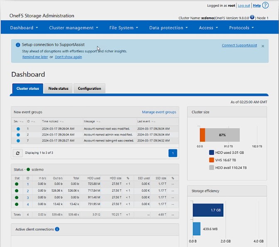Click Connect SupportAssist link
Viewport: 279px width, 247px height.
point(239,45)
